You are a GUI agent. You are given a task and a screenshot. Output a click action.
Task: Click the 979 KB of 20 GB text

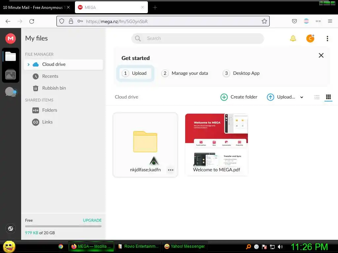40,233
